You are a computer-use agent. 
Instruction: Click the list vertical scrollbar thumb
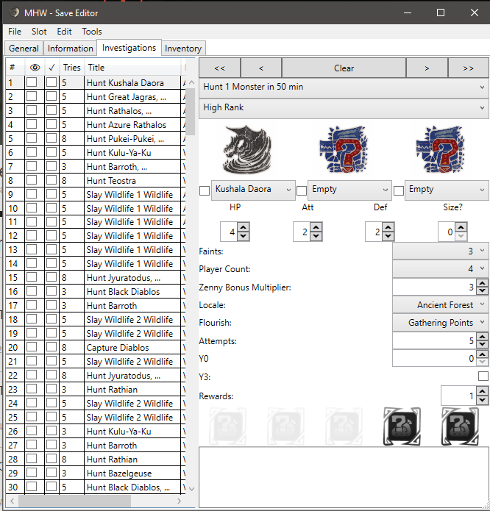pos(191,111)
